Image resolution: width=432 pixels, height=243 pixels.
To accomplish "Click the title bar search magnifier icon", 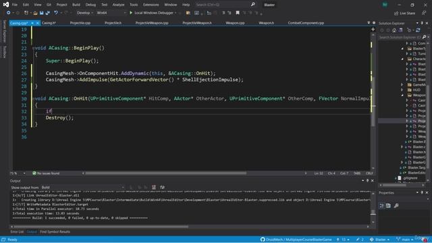I will tap(252, 5).
